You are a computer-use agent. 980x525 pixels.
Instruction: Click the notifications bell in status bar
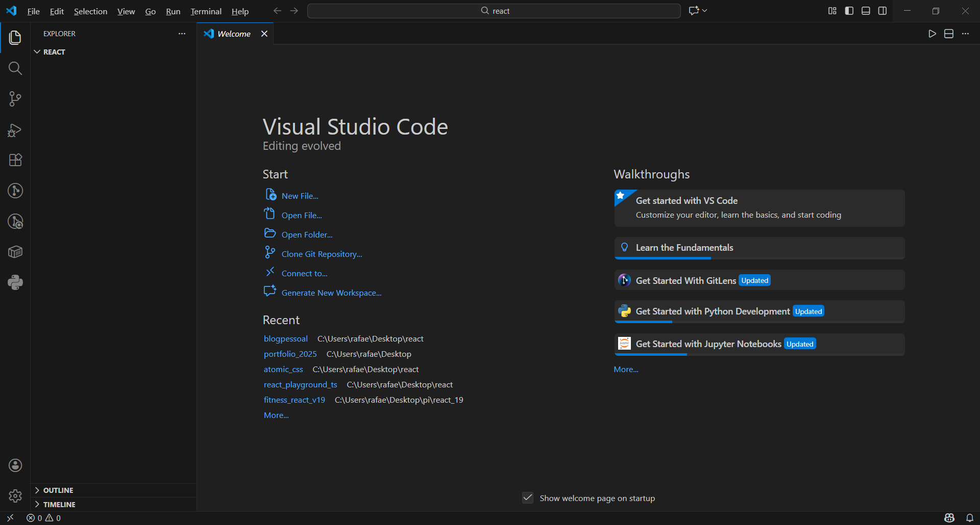tap(969, 518)
